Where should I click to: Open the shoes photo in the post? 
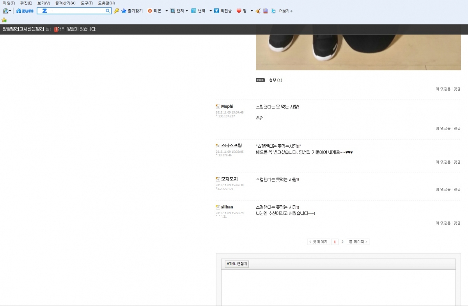pos(358,52)
